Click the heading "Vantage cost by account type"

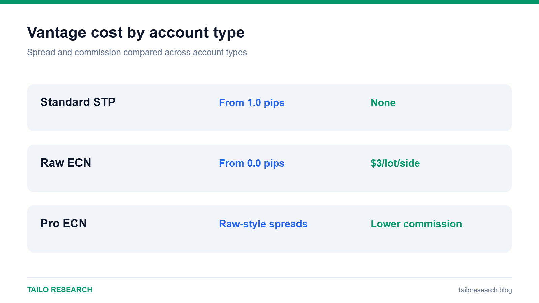pyautogui.click(x=136, y=33)
